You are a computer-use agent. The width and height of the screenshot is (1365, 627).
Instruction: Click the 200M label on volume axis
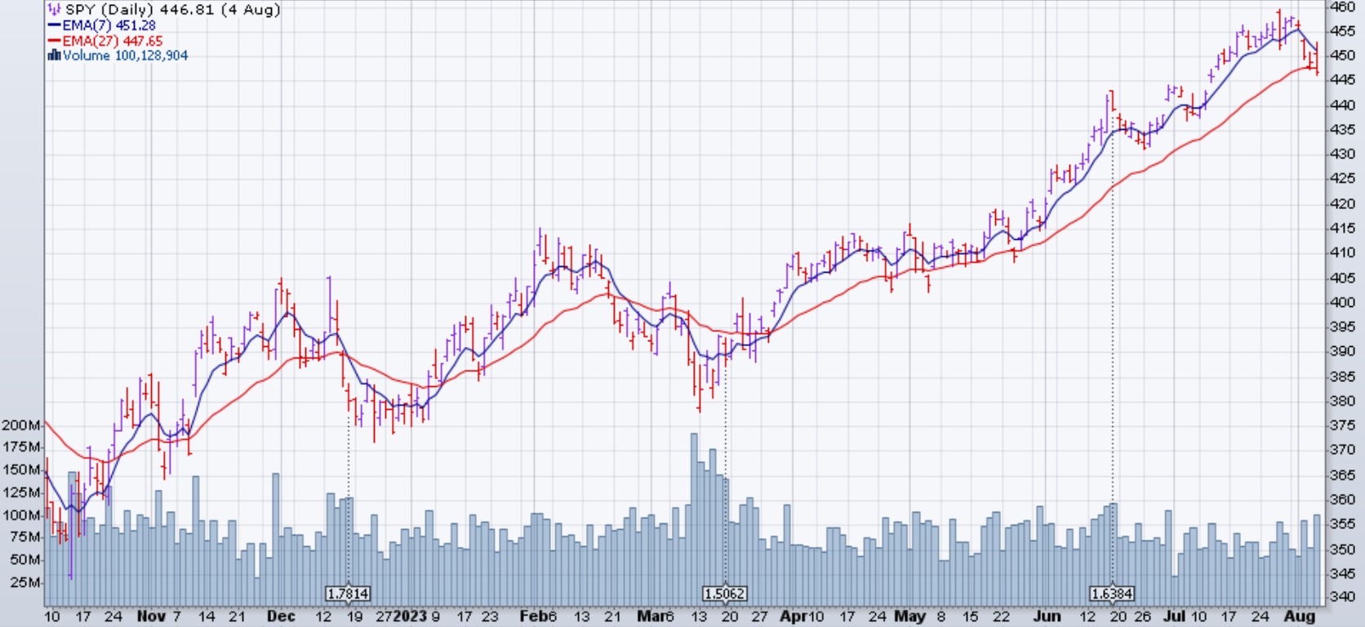[x=21, y=425]
